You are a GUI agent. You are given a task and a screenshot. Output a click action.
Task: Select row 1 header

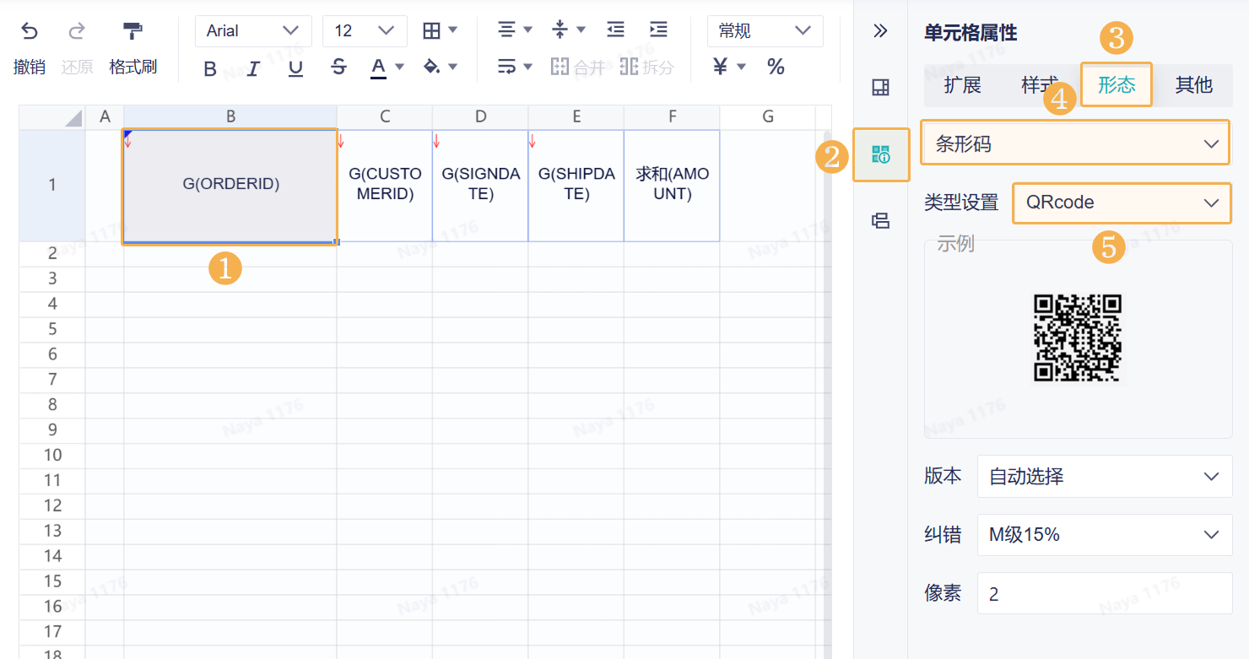point(52,186)
